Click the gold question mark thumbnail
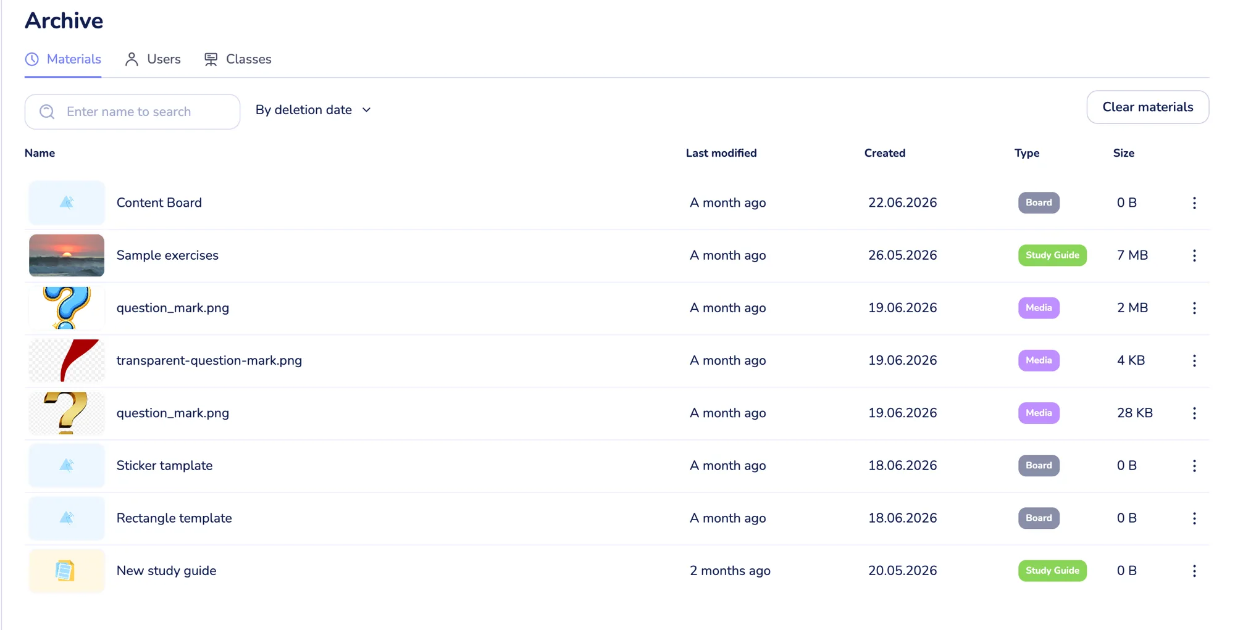Screen dimensions: 1235x630 [67, 413]
